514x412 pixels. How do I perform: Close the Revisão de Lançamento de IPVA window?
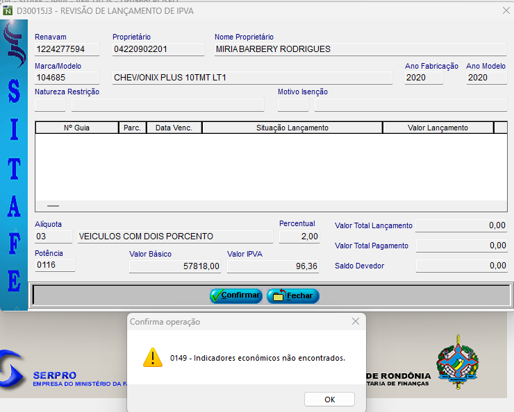tap(504, 11)
